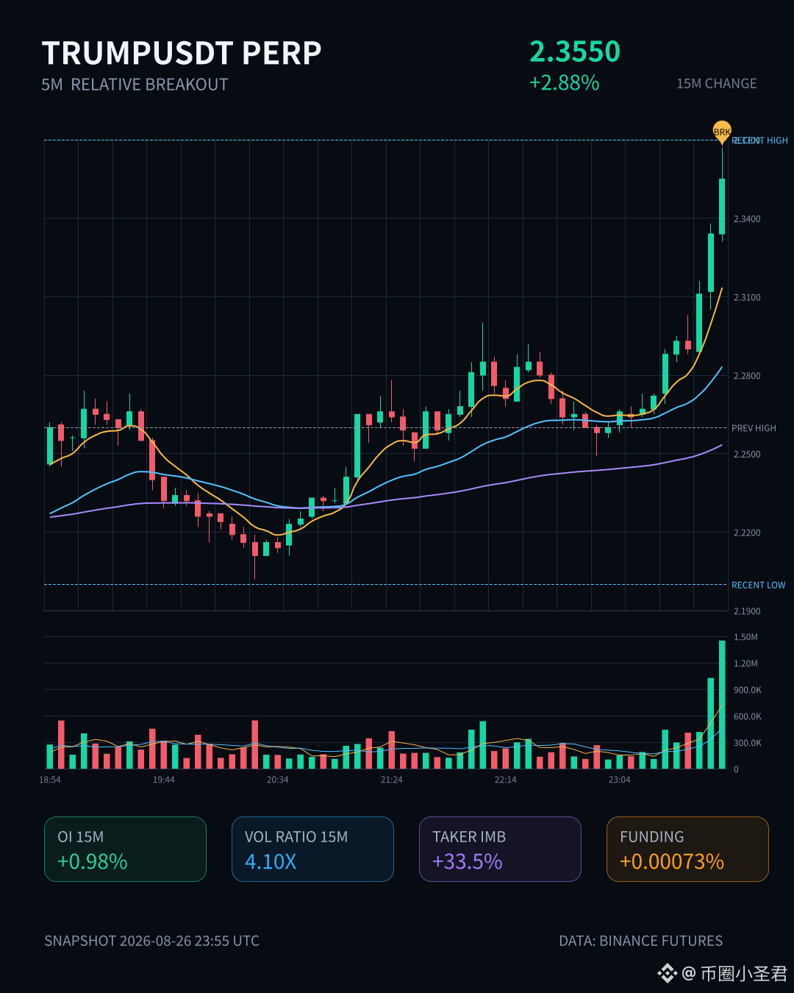Click the RECENT HIGH line label
Image resolution: width=794 pixels, height=993 pixels.
[760, 140]
